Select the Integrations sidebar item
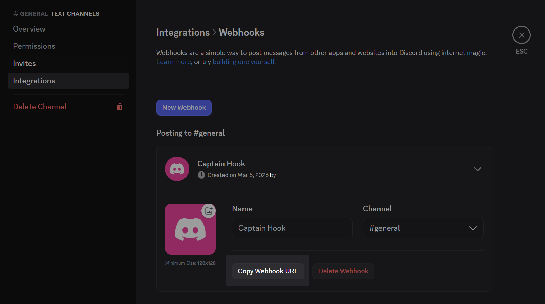 pos(68,81)
